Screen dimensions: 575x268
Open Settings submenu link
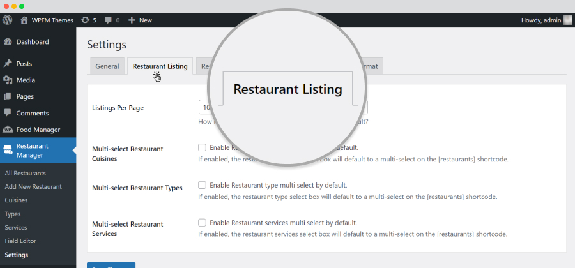click(x=17, y=255)
